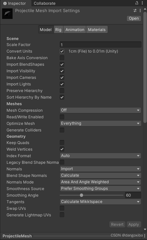
Task: Check Generate Colliders
Action: click(x=62, y=130)
